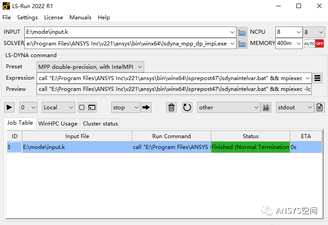This screenshot has width=328, height=225.
Task: Click the LS-Run application logo icon
Action: (x=6, y=6)
